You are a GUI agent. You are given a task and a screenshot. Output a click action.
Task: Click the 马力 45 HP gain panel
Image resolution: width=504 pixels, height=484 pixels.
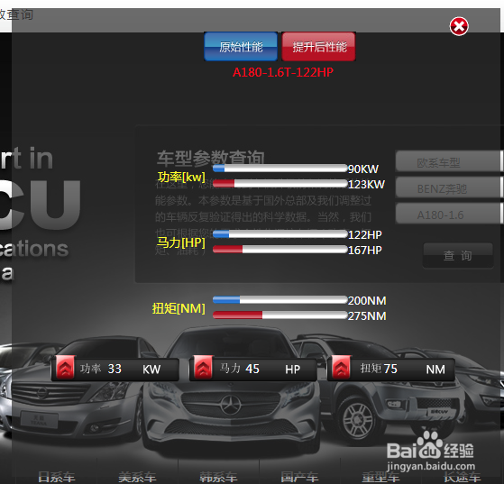click(x=253, y=369)
